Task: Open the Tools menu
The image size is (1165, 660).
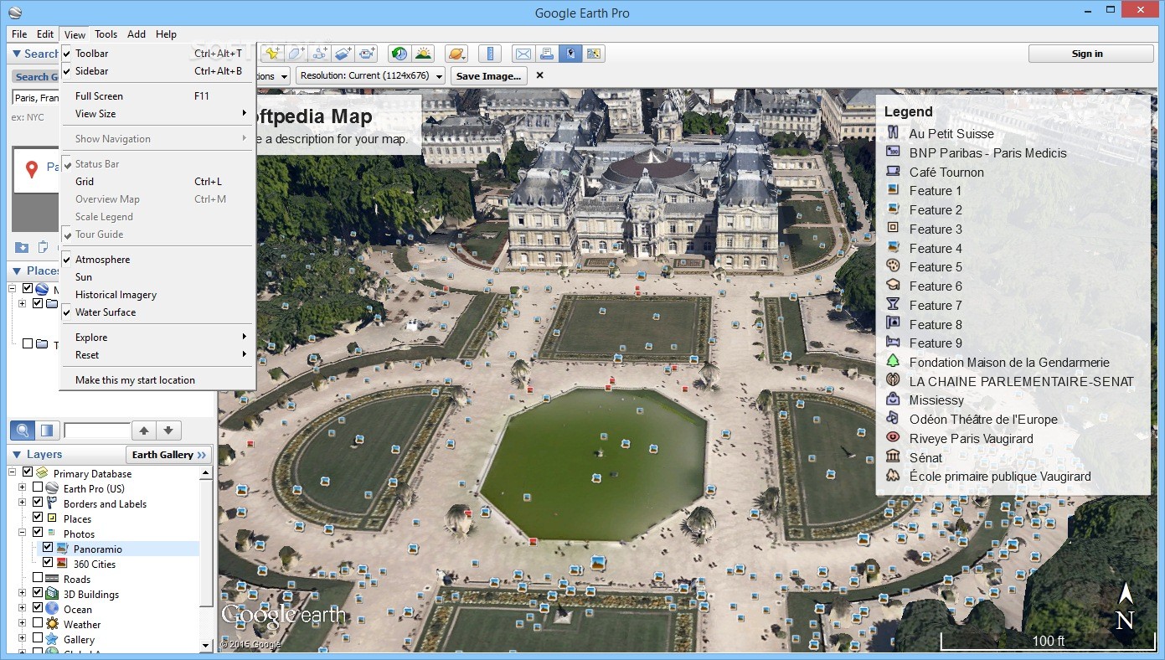Action: pyautogui.click(x=106, y=34)
